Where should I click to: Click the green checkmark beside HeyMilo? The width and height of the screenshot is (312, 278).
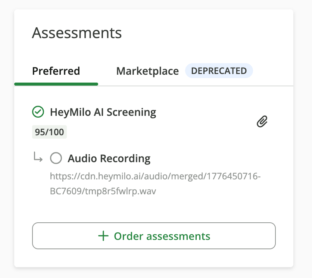(38, 112)
